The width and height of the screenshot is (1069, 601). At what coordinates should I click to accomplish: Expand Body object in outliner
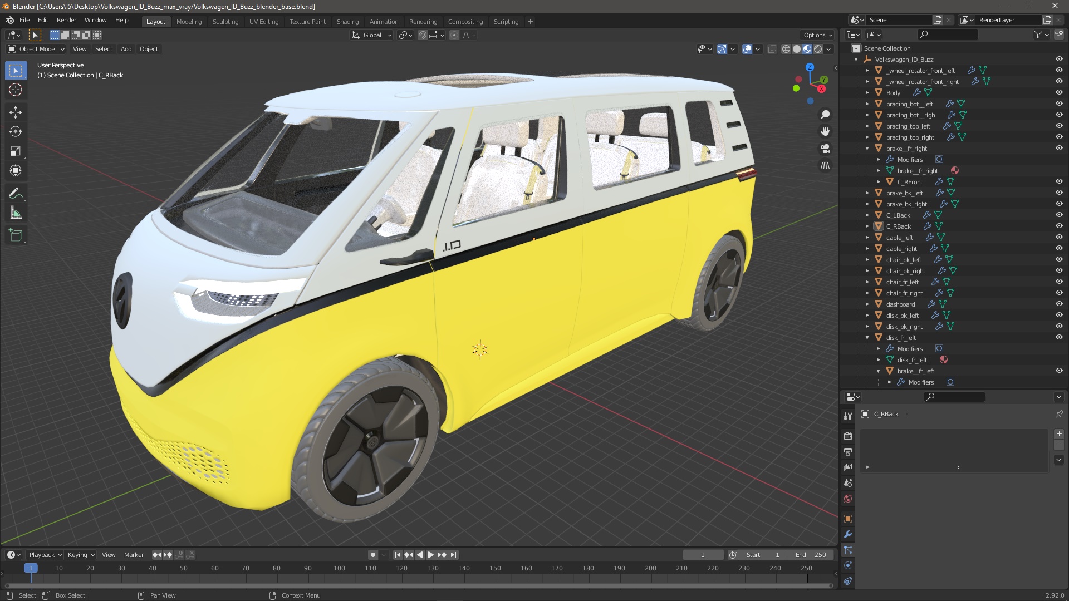[867, 93]
